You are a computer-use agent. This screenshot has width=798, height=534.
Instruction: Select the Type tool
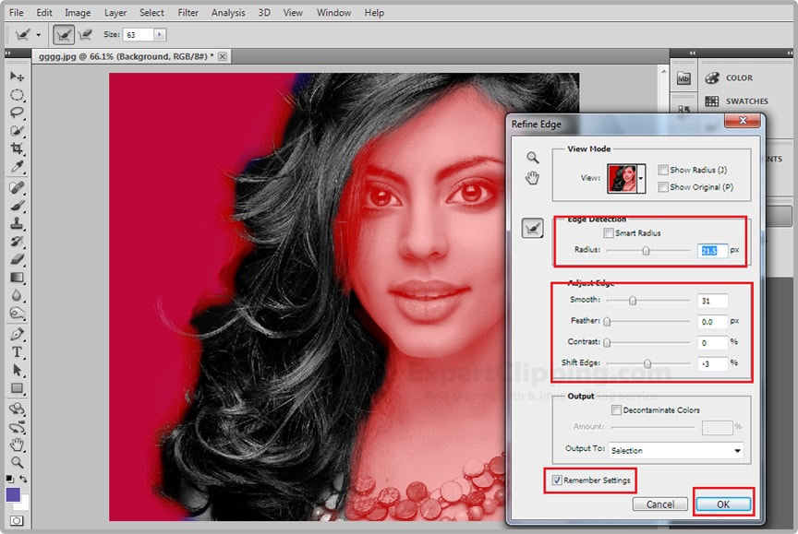(17, 352)
